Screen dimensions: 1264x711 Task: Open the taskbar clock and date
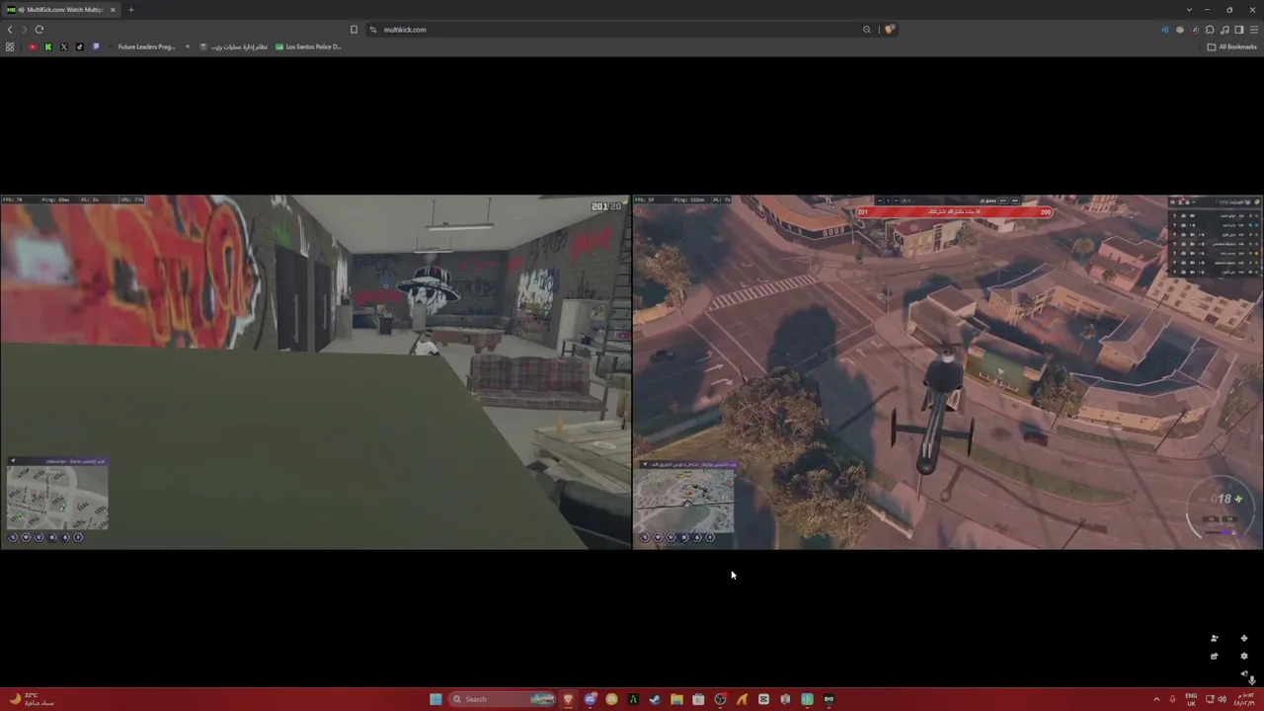(1244, 699)
